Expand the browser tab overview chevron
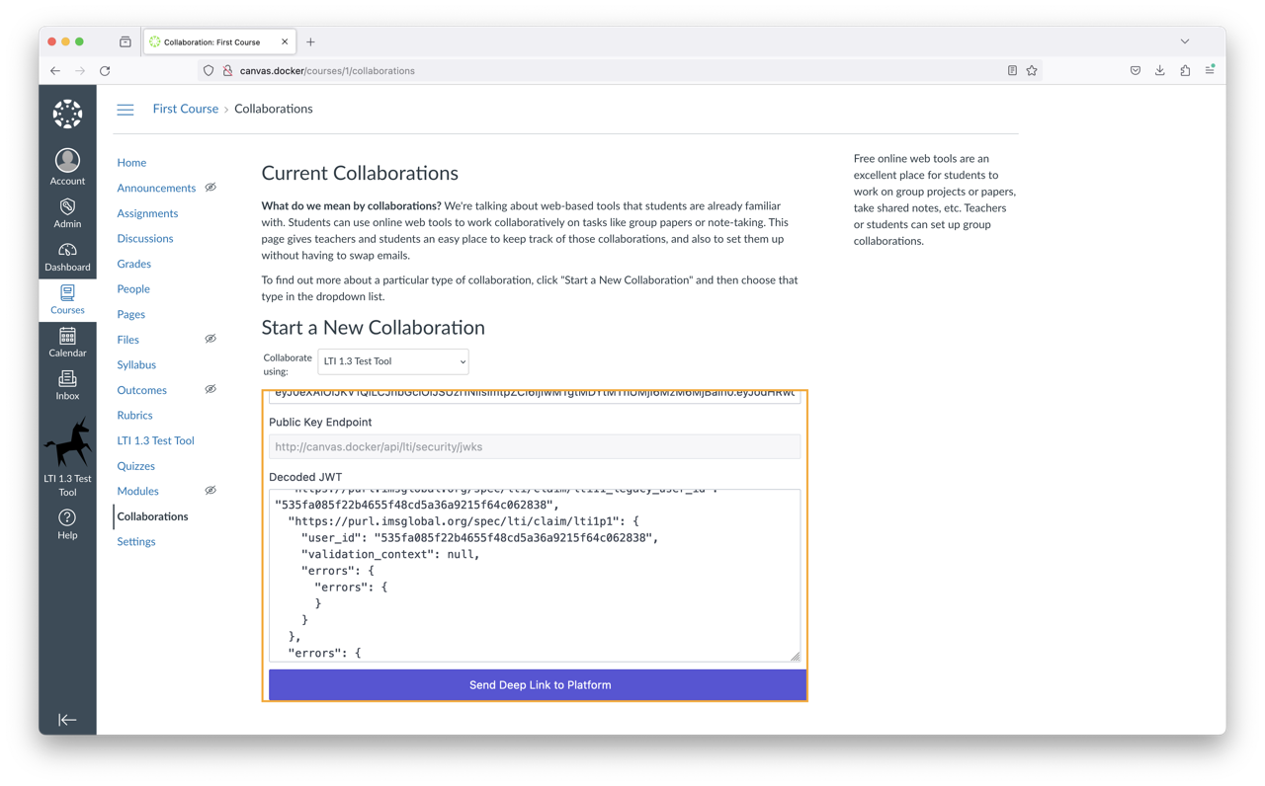Screen dimensions: 1265x786 [x=1184, y=41]
